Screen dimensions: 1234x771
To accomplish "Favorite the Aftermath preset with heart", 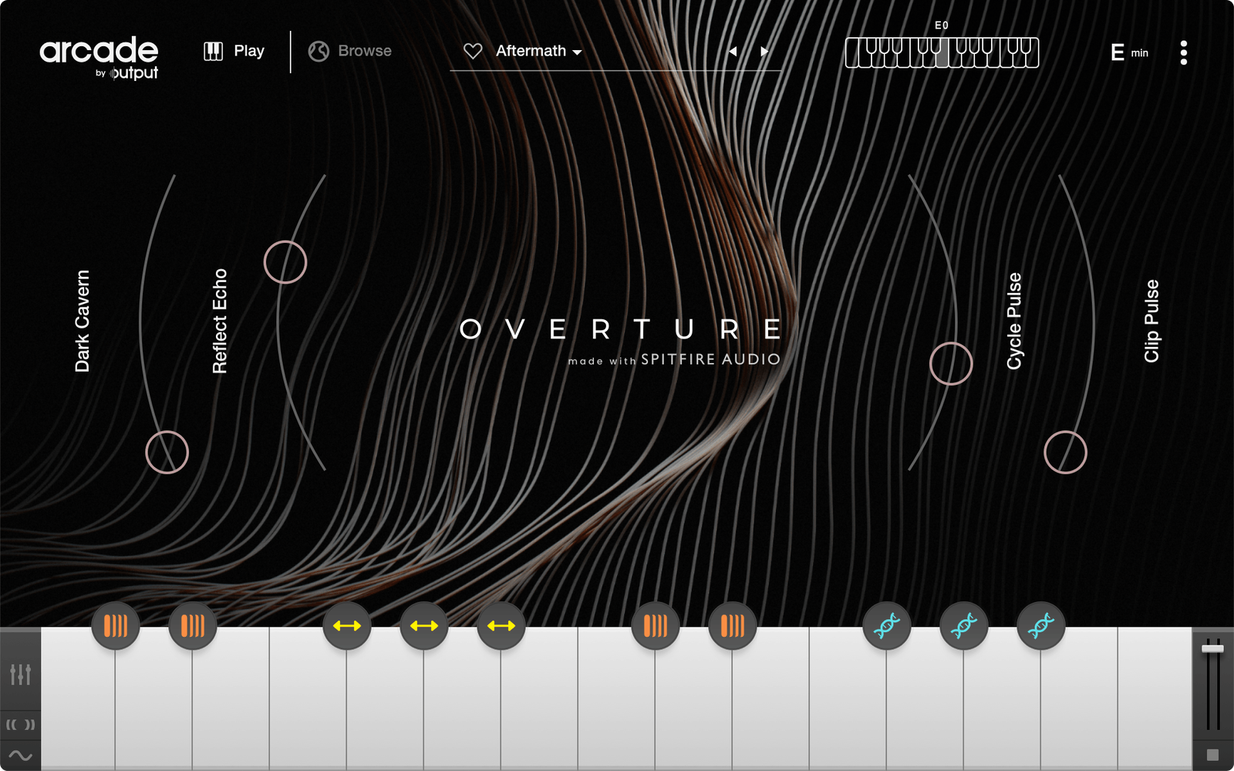I will 473,51.
